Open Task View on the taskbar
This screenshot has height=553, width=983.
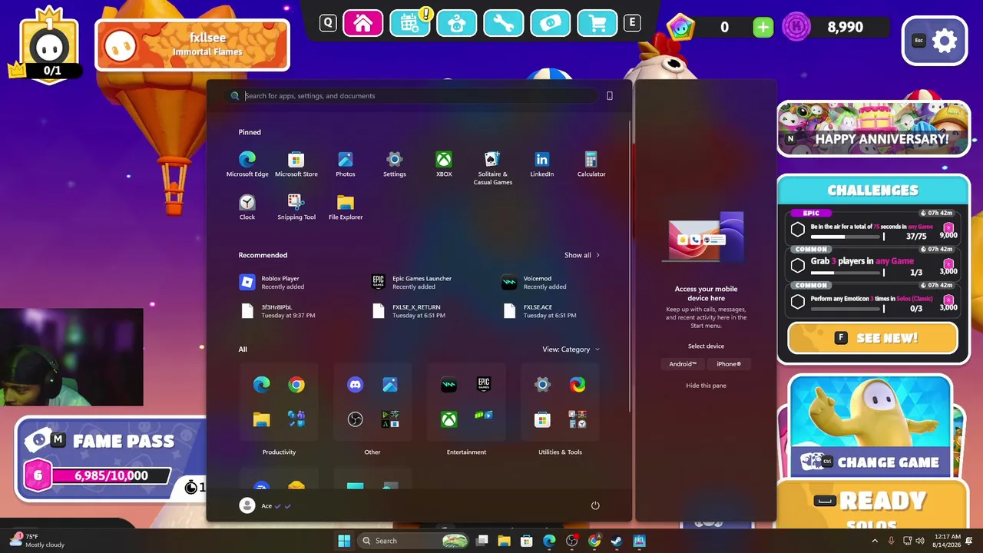tap(482, 541)
